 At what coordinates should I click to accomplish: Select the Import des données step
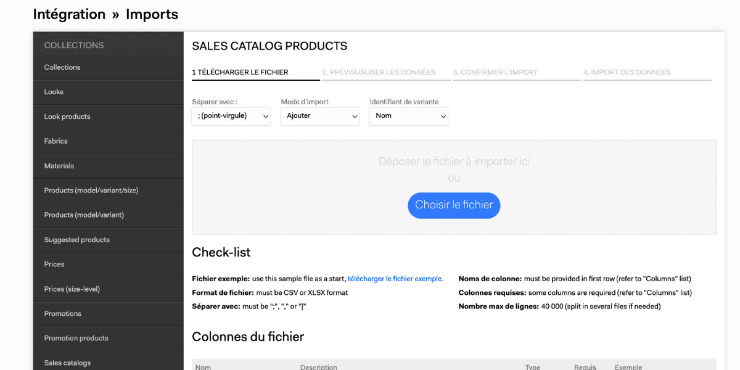[x=647, y=72]
